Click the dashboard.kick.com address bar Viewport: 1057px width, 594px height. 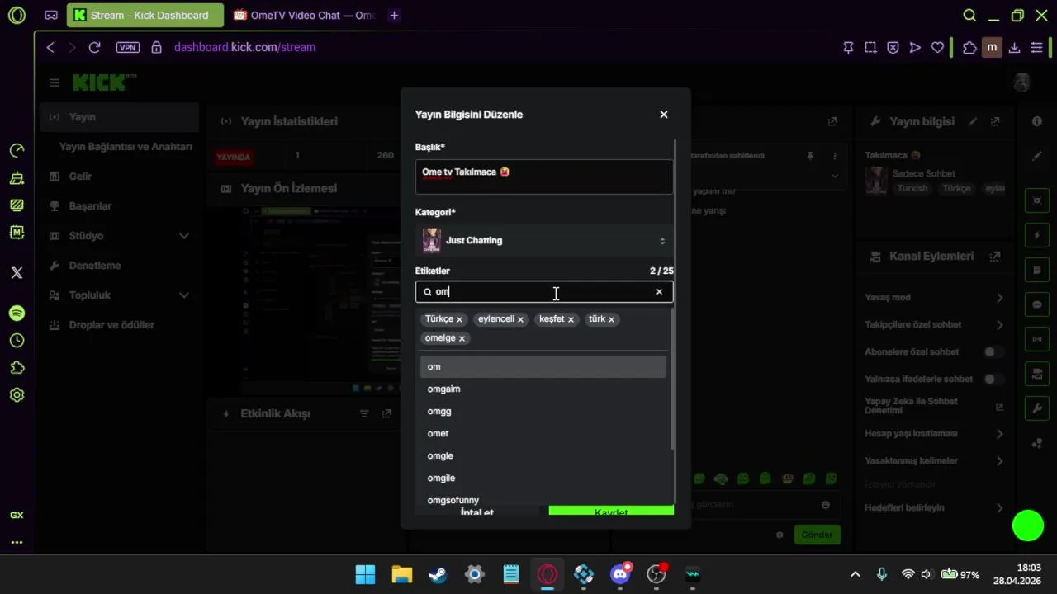[x=245, y=47]
